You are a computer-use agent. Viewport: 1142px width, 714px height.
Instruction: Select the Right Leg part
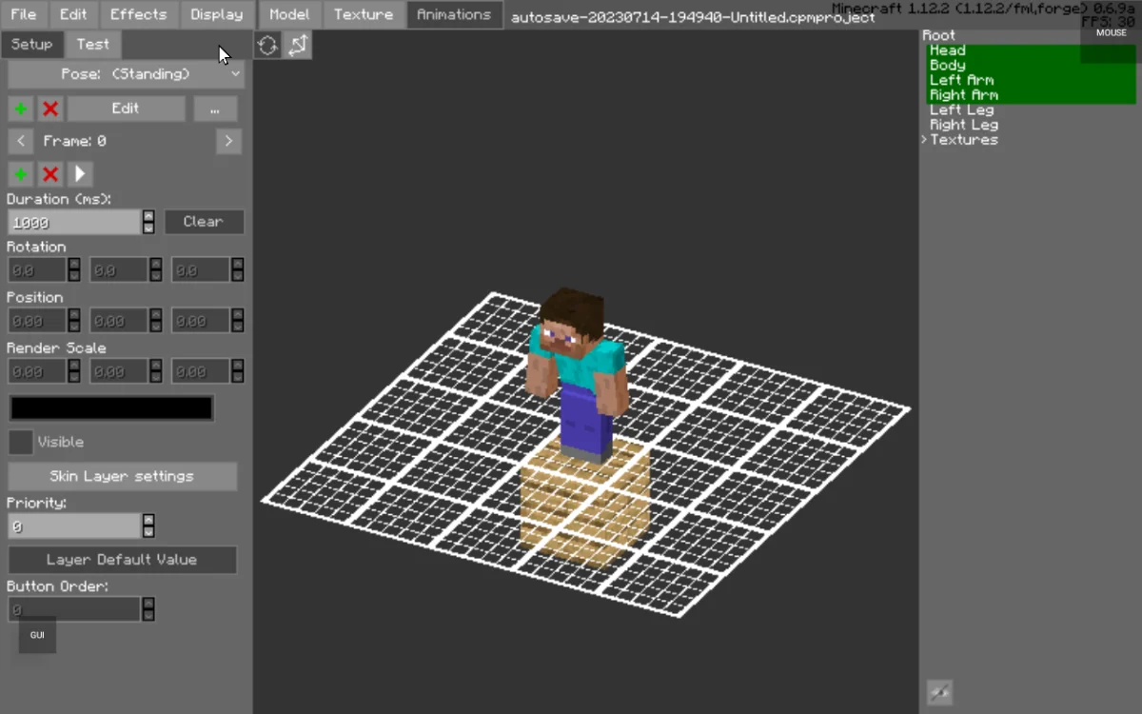pyautogui.click(x=963, y=125)
